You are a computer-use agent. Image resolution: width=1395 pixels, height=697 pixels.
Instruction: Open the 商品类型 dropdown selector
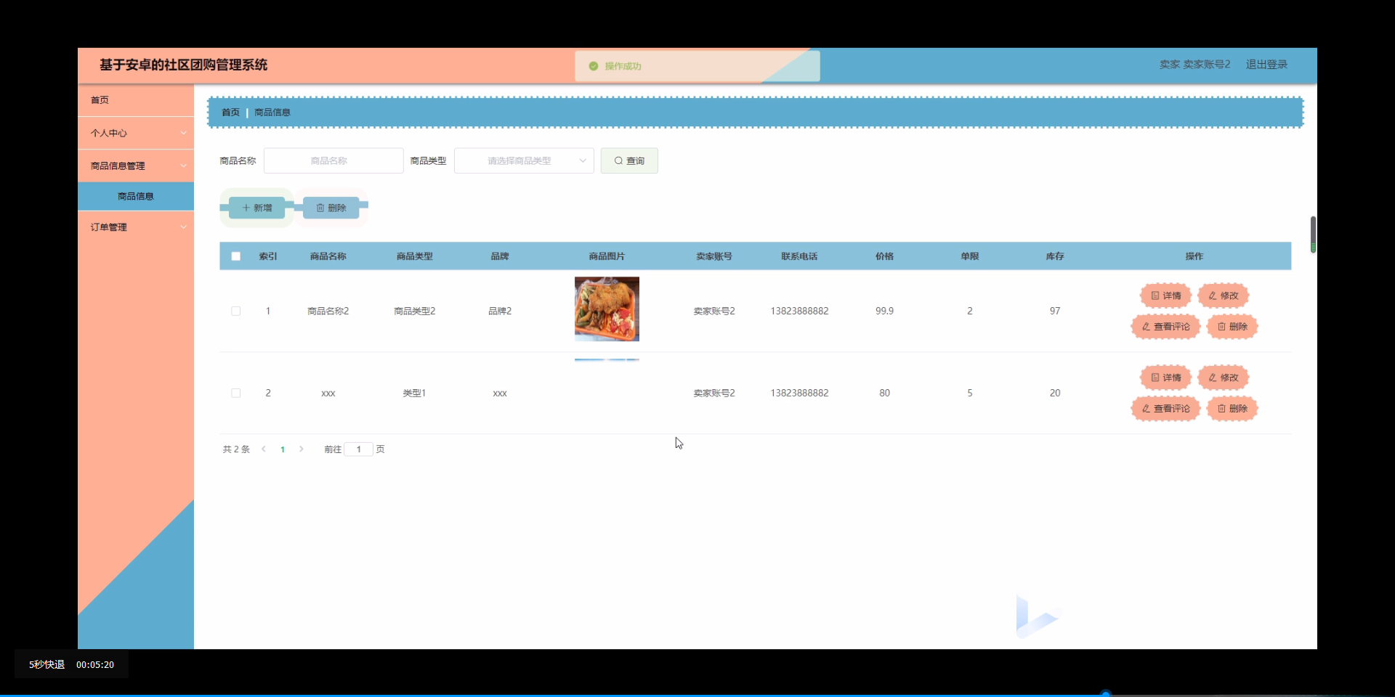(x=523, y=160)
